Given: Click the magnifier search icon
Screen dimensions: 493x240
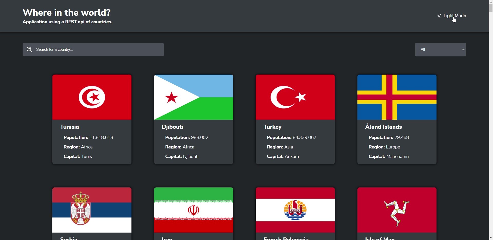Looking at the screenshot, I should pyautogui.click(x=29, y=49).
